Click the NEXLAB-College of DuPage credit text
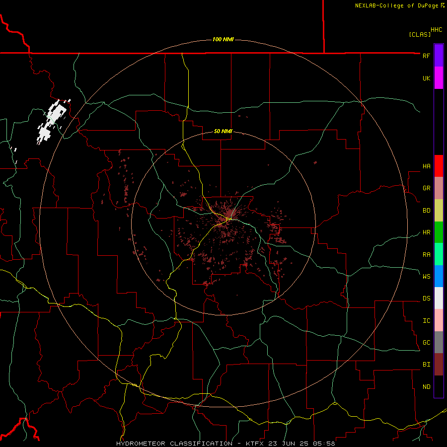 (x=396, y=5)
